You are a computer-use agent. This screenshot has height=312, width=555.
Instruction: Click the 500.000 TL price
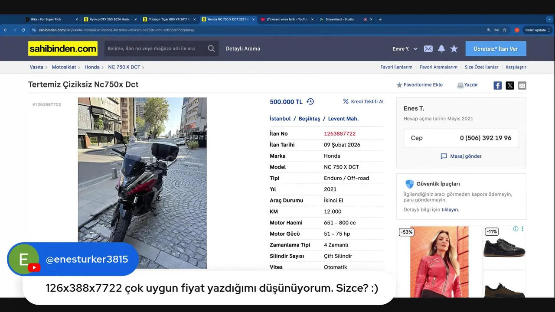point(286,102)
